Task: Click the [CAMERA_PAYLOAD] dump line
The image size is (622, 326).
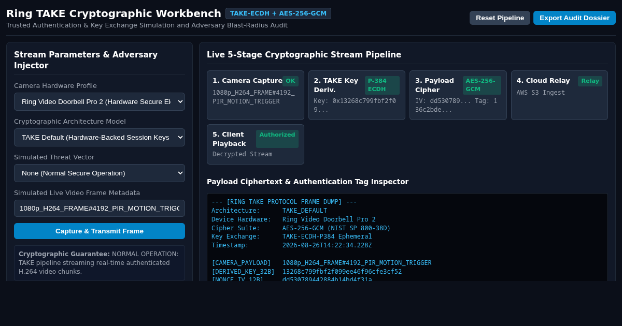Action: (x=321, y=263)
